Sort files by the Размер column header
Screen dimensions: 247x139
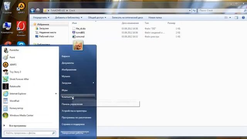[171, 23]
